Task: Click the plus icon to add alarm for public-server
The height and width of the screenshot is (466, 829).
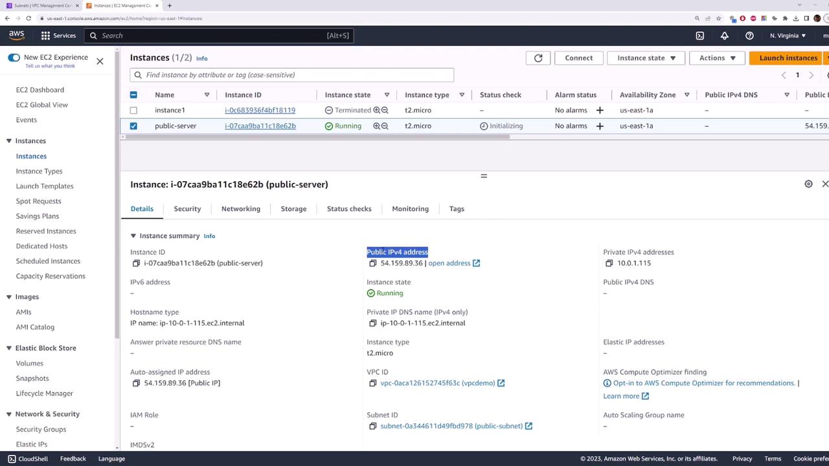Action: tap(600, 126)
